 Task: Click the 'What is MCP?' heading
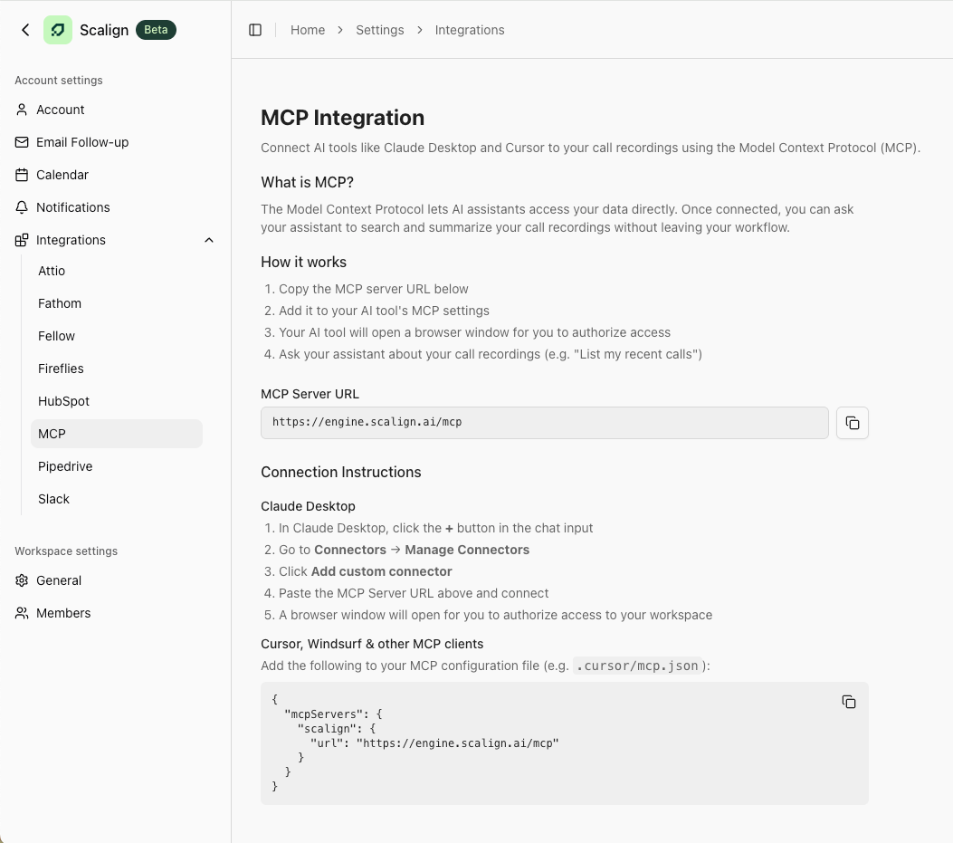point(307,183)
